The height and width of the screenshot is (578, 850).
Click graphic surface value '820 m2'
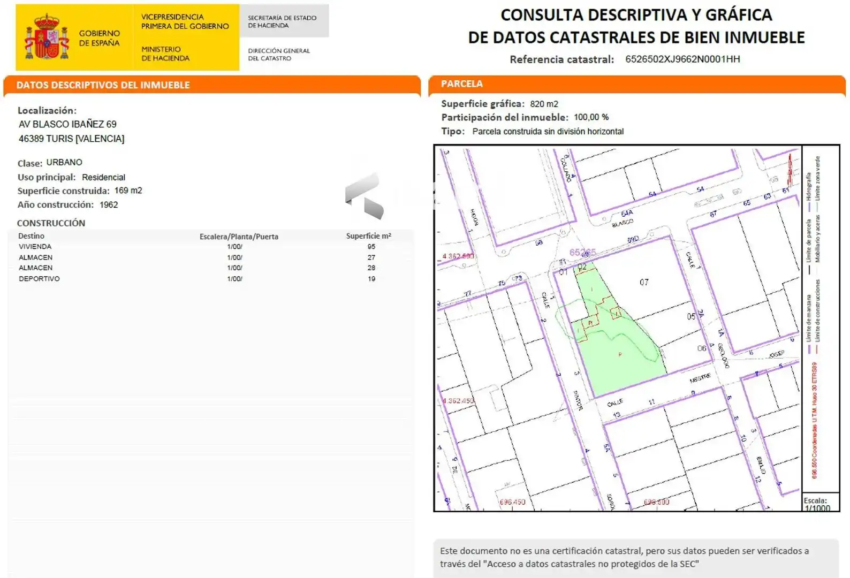(544, 104)
